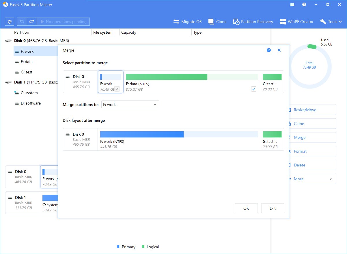Select Resize/Move in the right panel
The width and height of the screenshot is (347, 254).
[x=312, y=110]
